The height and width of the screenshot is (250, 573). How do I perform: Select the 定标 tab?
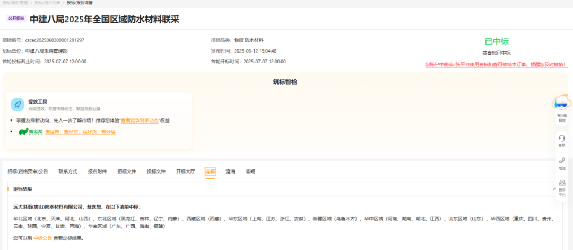tap(210, 171)
